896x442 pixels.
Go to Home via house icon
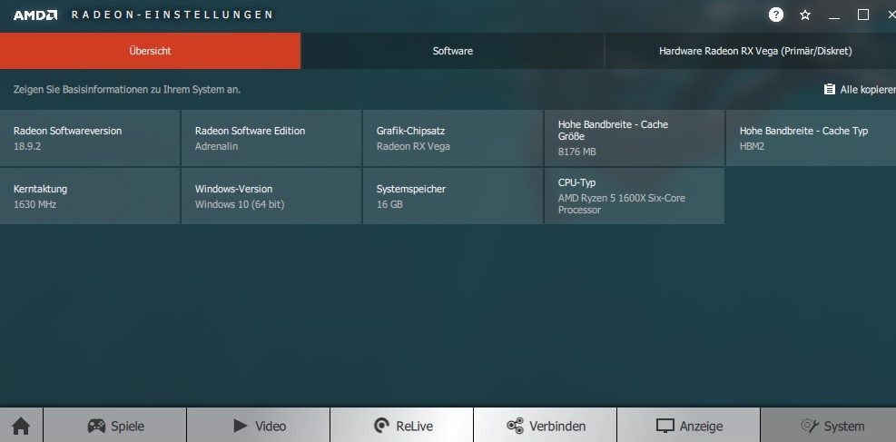click(21, 426)
